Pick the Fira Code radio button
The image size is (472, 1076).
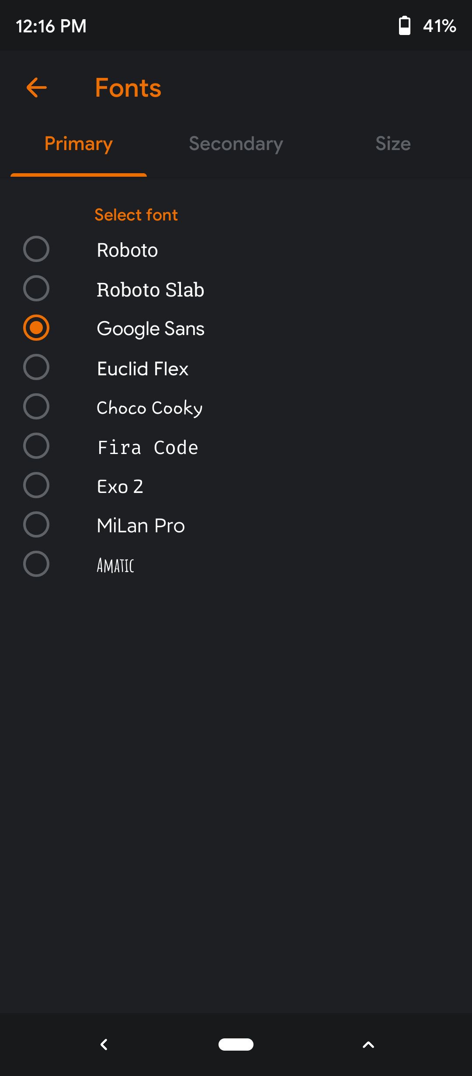point(36,446)
